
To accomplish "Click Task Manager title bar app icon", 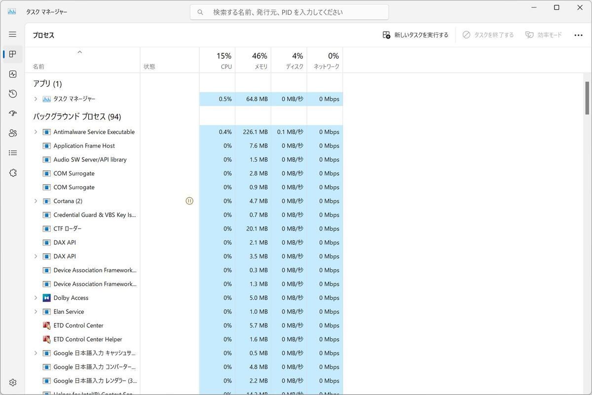I will [x=12, y=11].
